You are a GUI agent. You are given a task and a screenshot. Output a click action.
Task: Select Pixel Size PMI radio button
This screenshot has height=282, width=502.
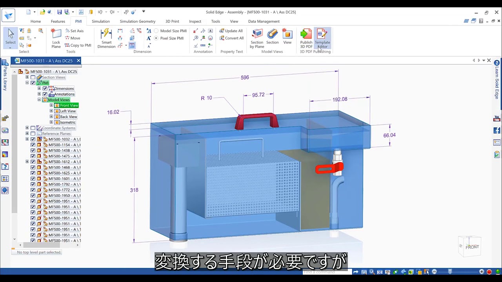coord(156,38)
